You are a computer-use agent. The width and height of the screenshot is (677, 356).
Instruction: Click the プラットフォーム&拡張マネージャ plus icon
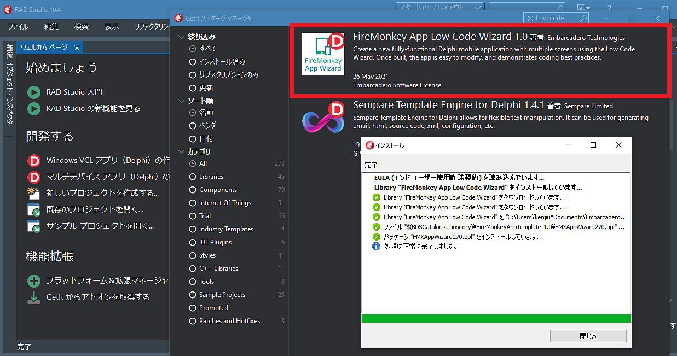(34, 281)
